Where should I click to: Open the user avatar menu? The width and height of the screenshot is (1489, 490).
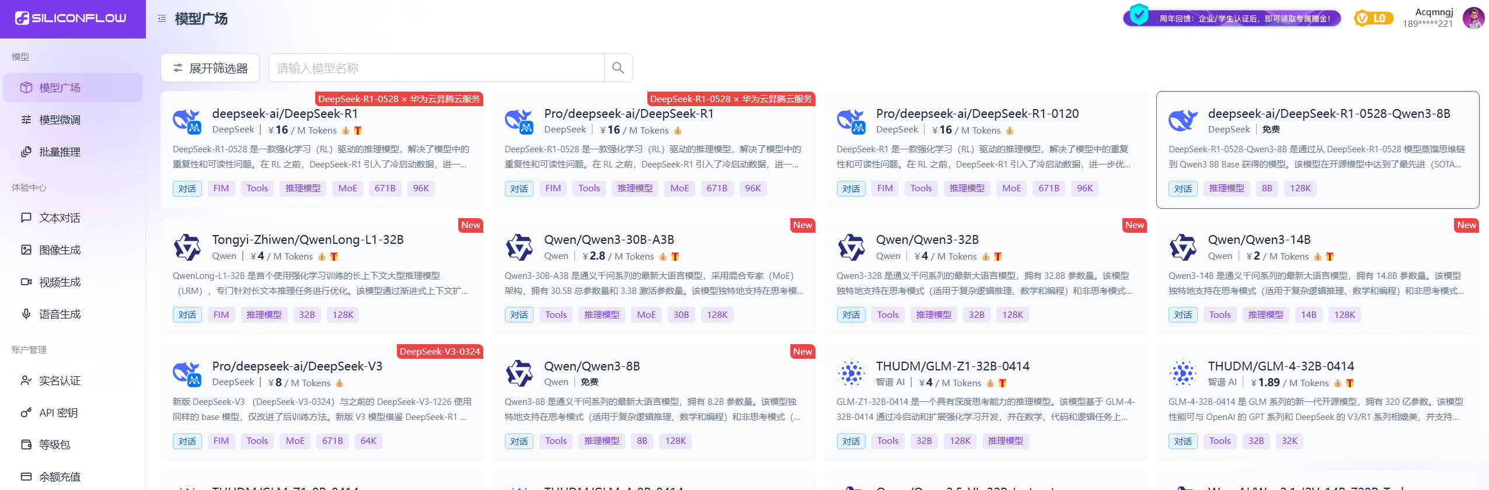[x=1474, y=18]
